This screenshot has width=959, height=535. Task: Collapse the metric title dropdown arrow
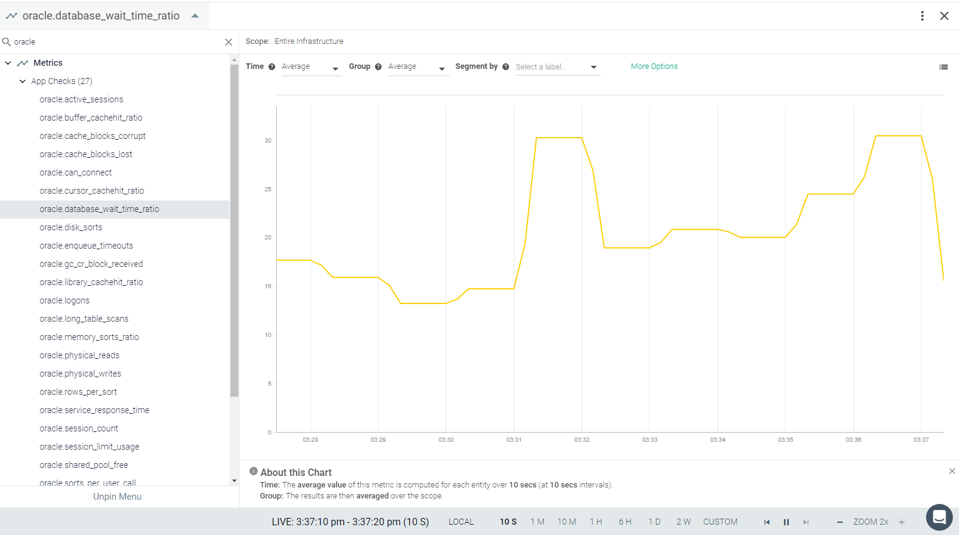(195, 16)
